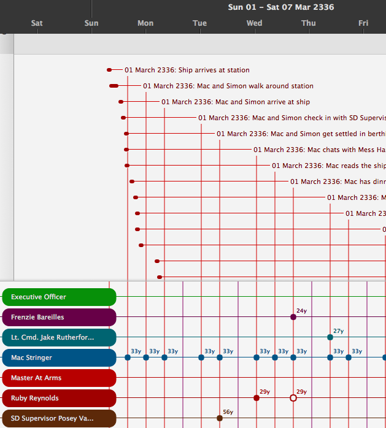Select 'Mac and Simon get settled' event
Image resolution: width=386 pixels, height=428 pixels.
tap(301, 134)
